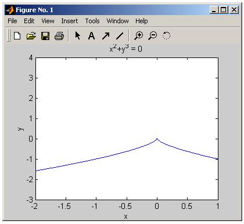Maximize the Figure No. 1 window
Viewport: 244px width, 224px height.
[x=224, y=10]
